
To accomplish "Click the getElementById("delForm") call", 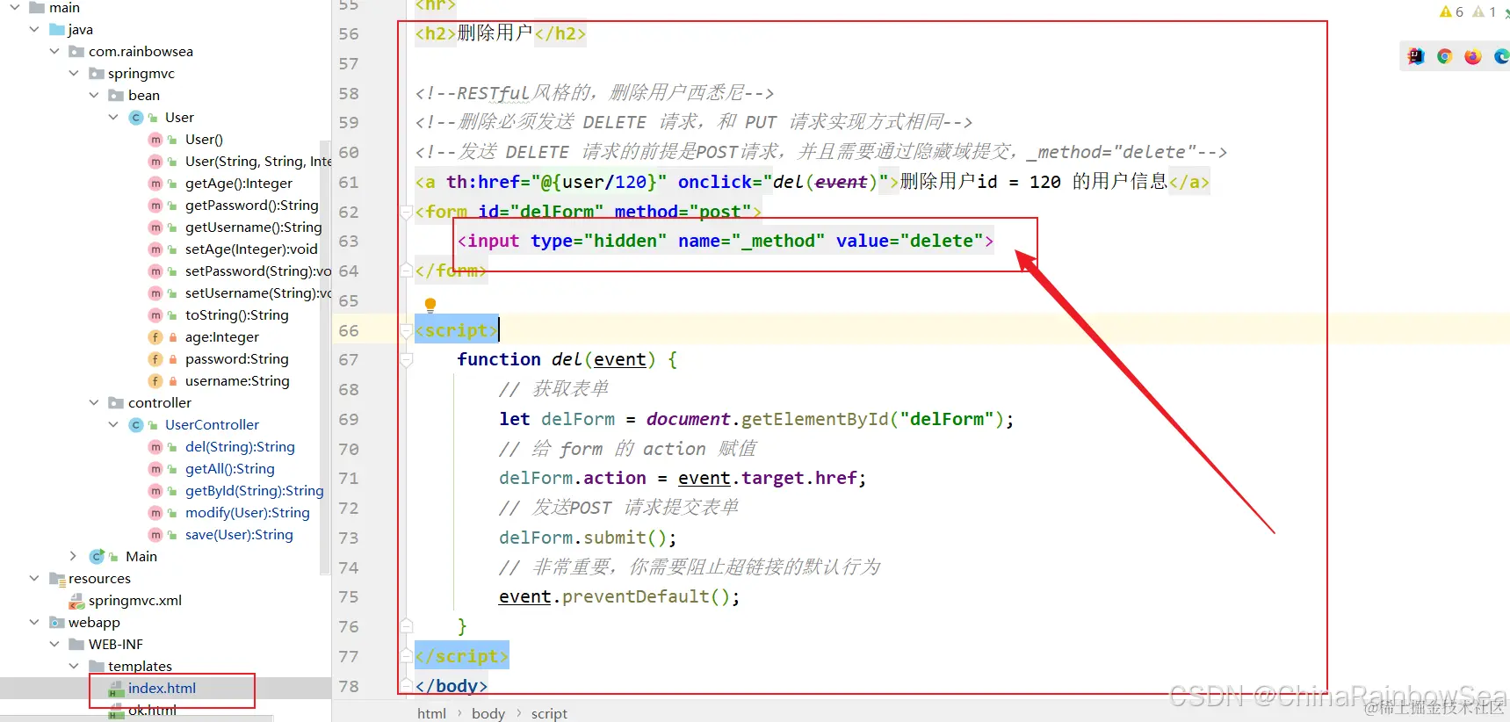I will click(x=872, y=419).
